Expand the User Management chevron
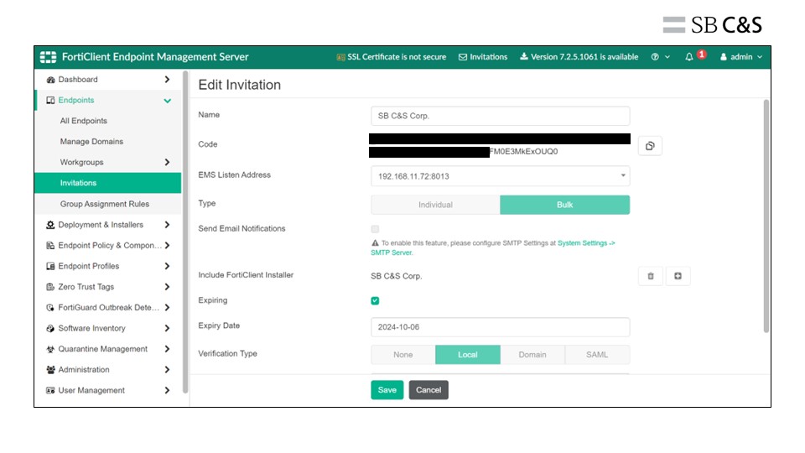 167,390
